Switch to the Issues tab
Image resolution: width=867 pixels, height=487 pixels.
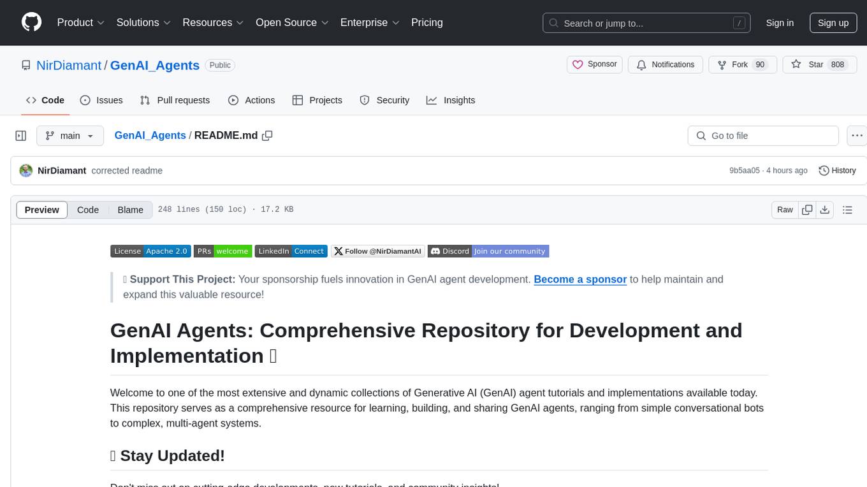pos(101,100)
